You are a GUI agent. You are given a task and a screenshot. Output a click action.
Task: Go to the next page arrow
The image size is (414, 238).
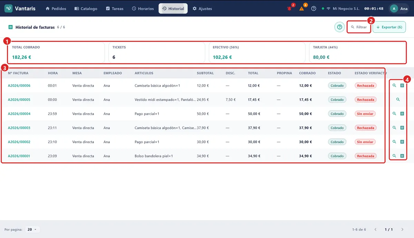click(402, 229)
